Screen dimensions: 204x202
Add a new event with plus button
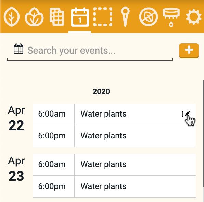pos(189,51)
